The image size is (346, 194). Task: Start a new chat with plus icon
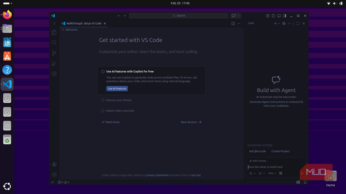[x=275, y=23]
